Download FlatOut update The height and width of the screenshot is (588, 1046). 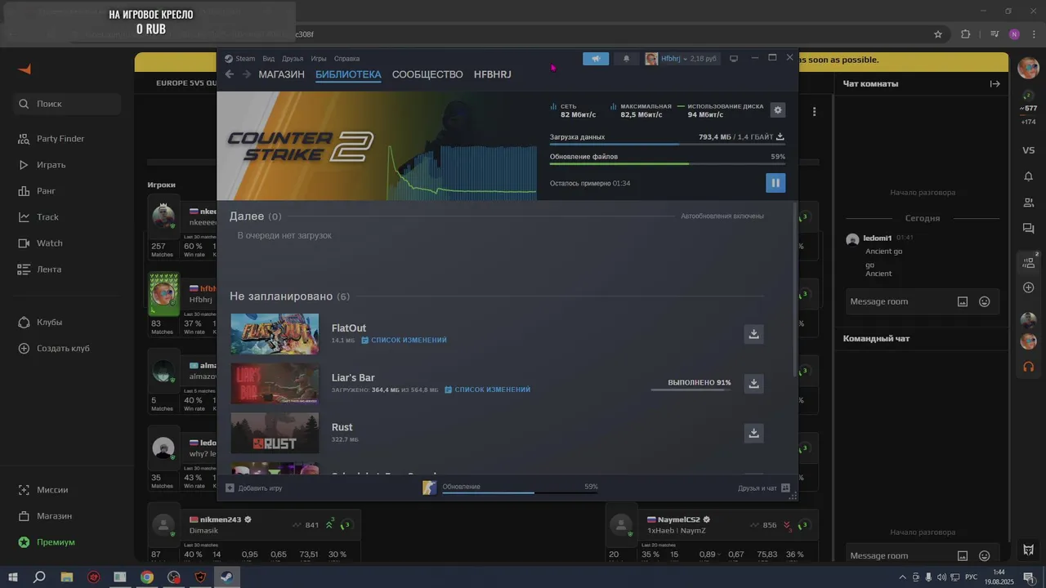click(x=754, y=333)
